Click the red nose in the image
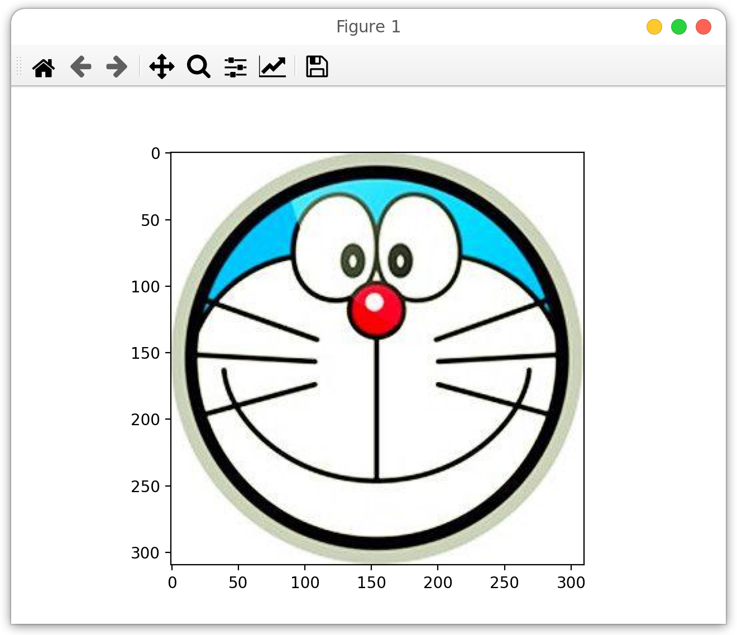This screenshot has height=635, width=737. (376, 310)
